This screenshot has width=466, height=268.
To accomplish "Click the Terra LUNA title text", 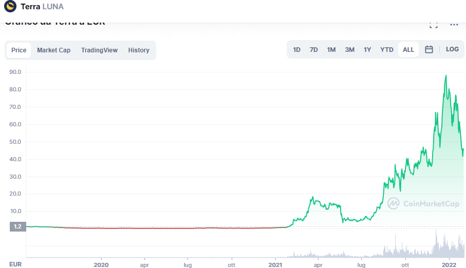I will point(42,7).
